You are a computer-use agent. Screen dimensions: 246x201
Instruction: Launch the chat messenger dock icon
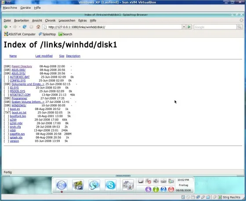pos(94,185)
